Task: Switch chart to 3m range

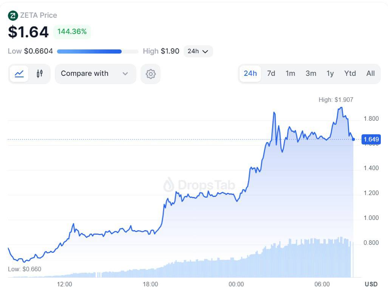Action: coord(311,74)
